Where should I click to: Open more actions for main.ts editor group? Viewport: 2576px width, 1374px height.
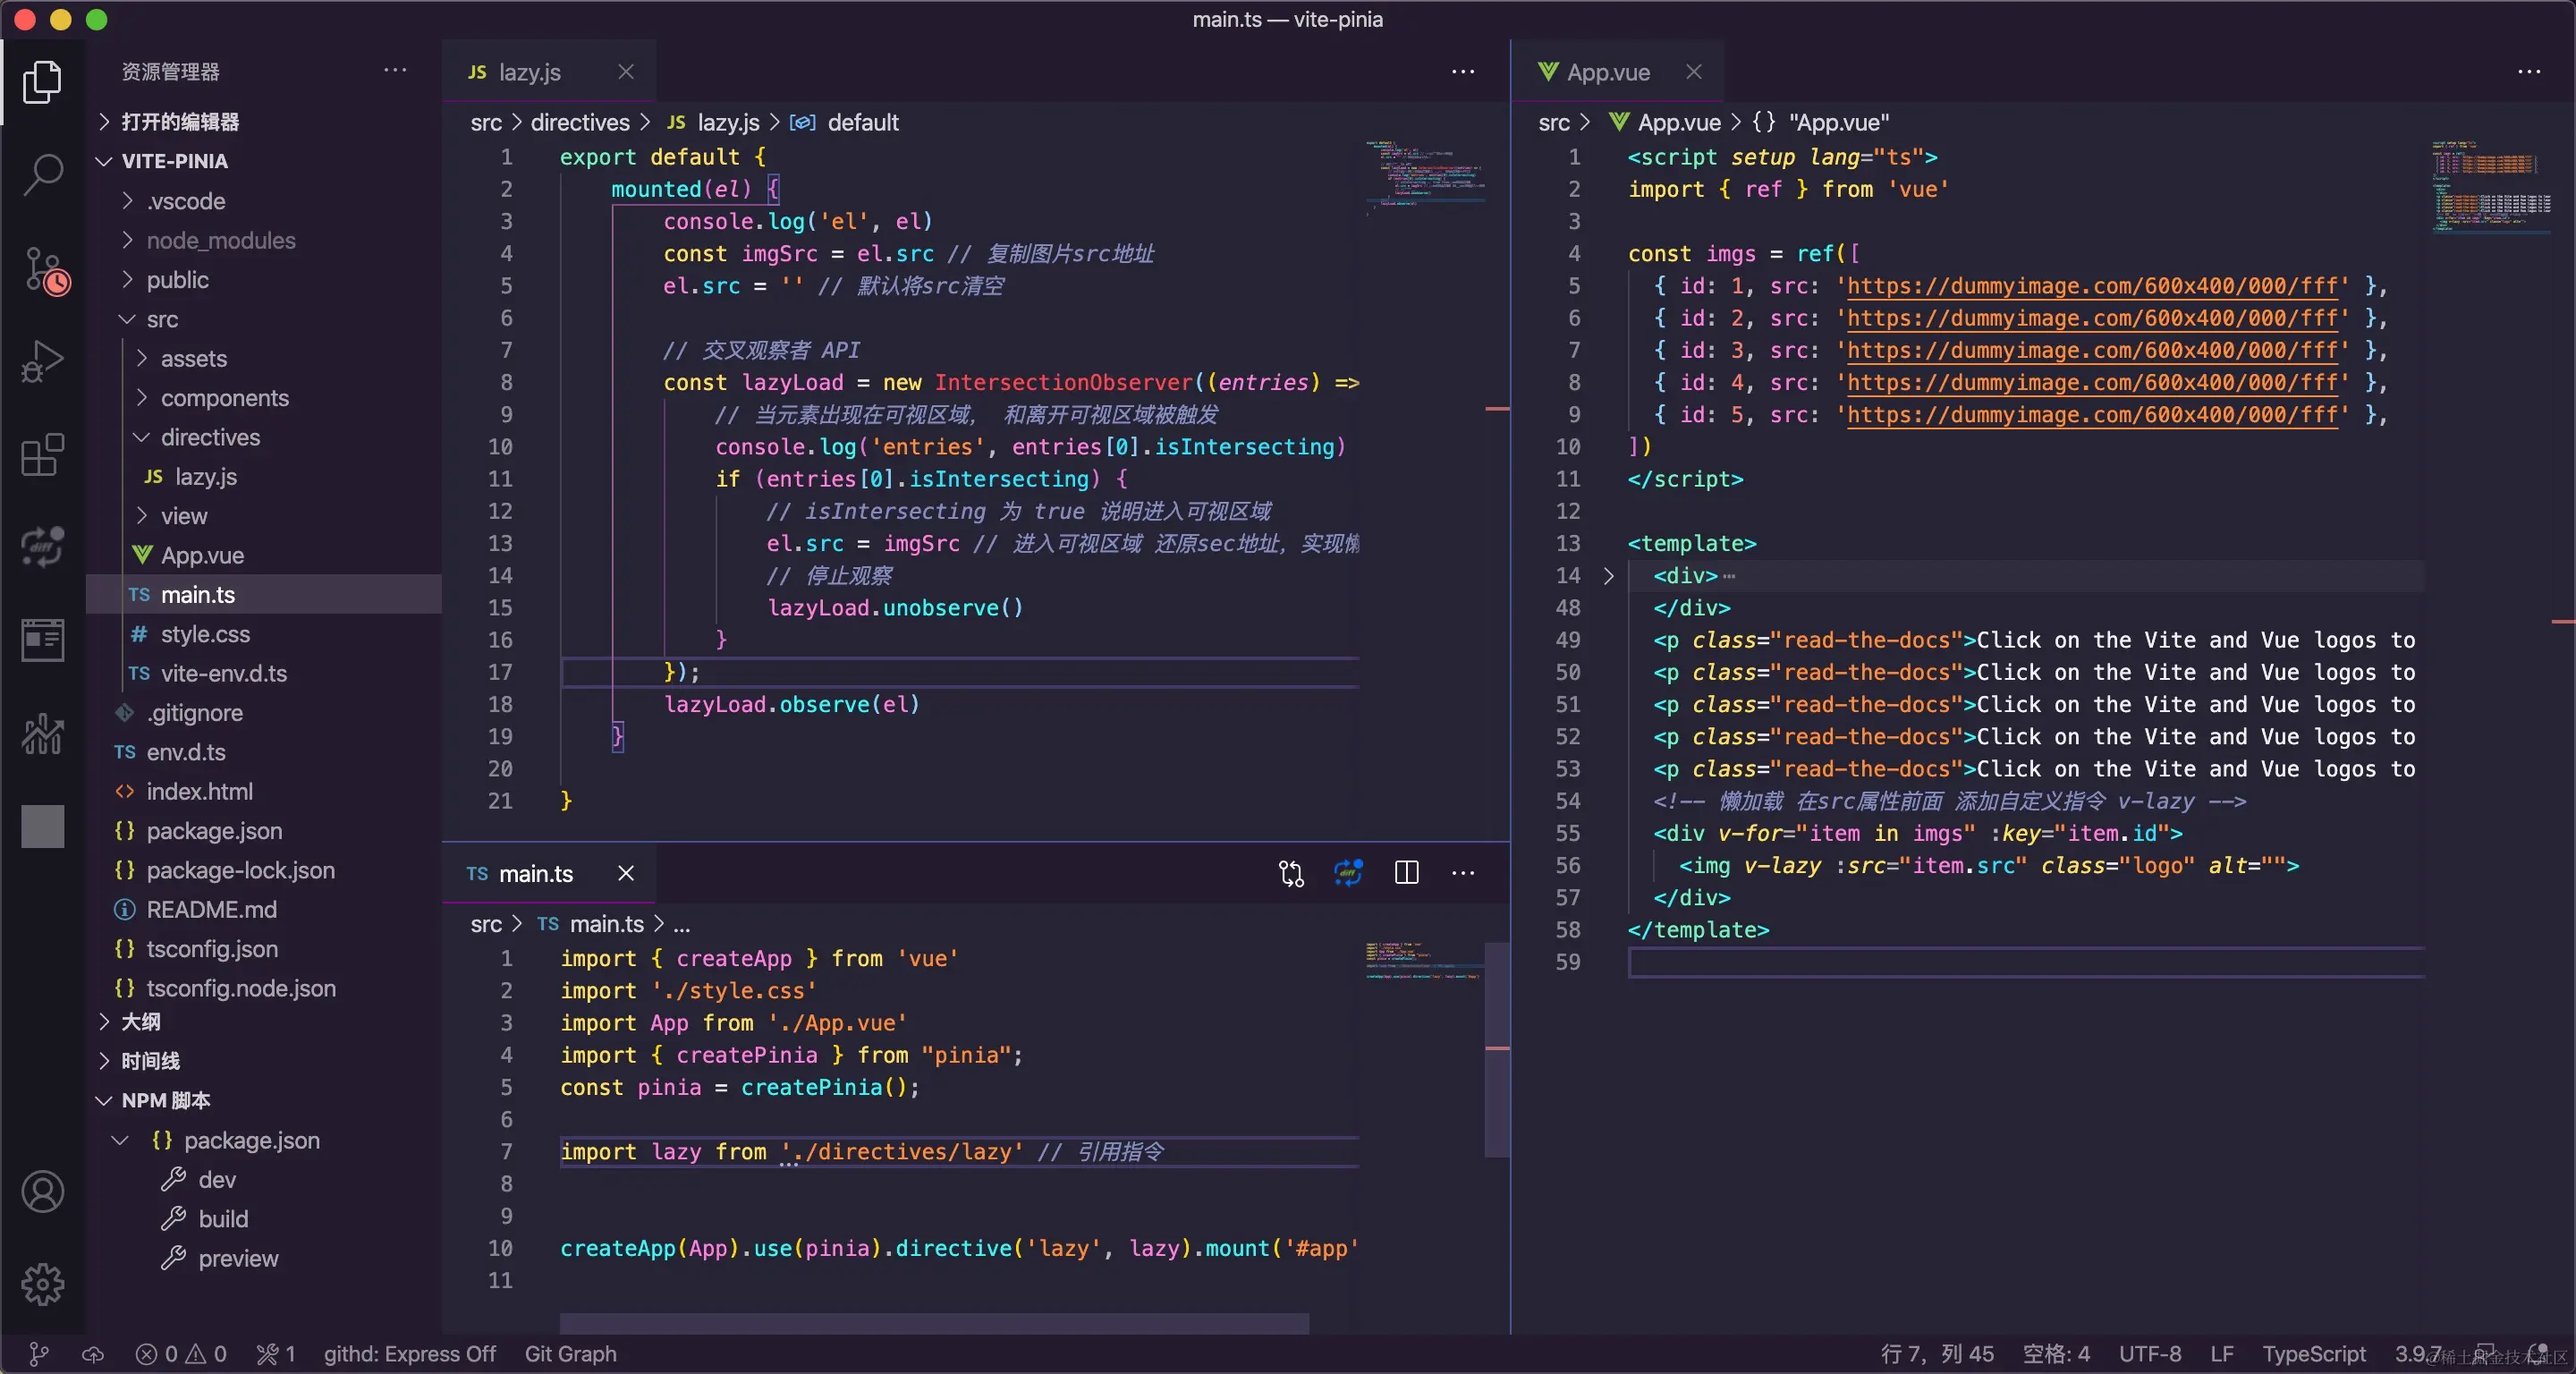(1463, 874)
